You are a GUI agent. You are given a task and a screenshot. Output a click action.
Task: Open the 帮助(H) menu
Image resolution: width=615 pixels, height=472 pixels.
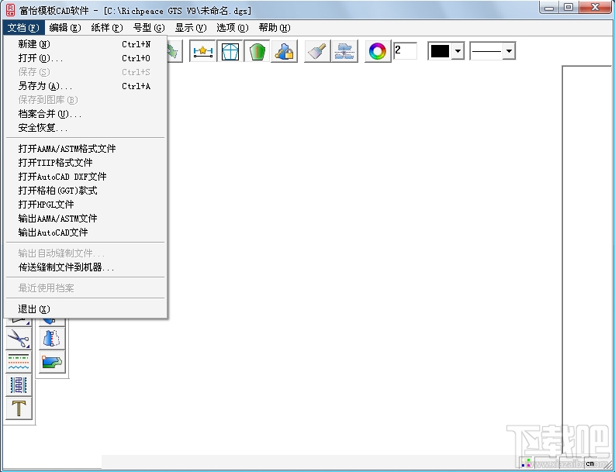(275, 28)
